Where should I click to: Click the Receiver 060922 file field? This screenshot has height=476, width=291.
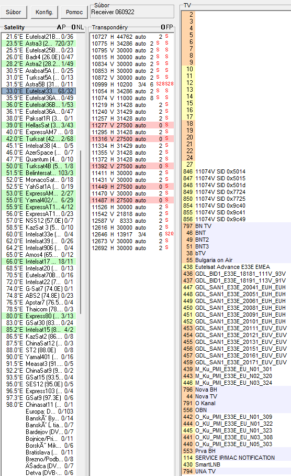tap(132, 12)
